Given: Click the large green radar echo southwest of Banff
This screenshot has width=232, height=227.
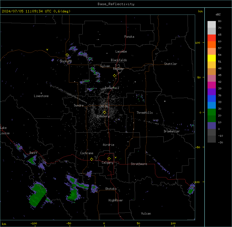Looking at the screenshot, I should [37, 195].
